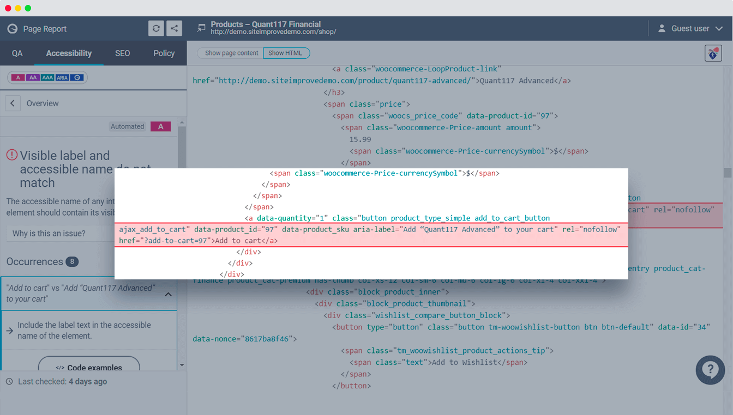Click the block_product_inner div line
This screenshot has width=733, height=415.
click(x=377, y=292)
